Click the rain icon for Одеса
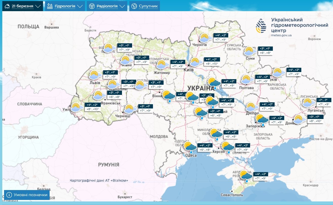This screenshot has height=205, width=333. [190, 148]
